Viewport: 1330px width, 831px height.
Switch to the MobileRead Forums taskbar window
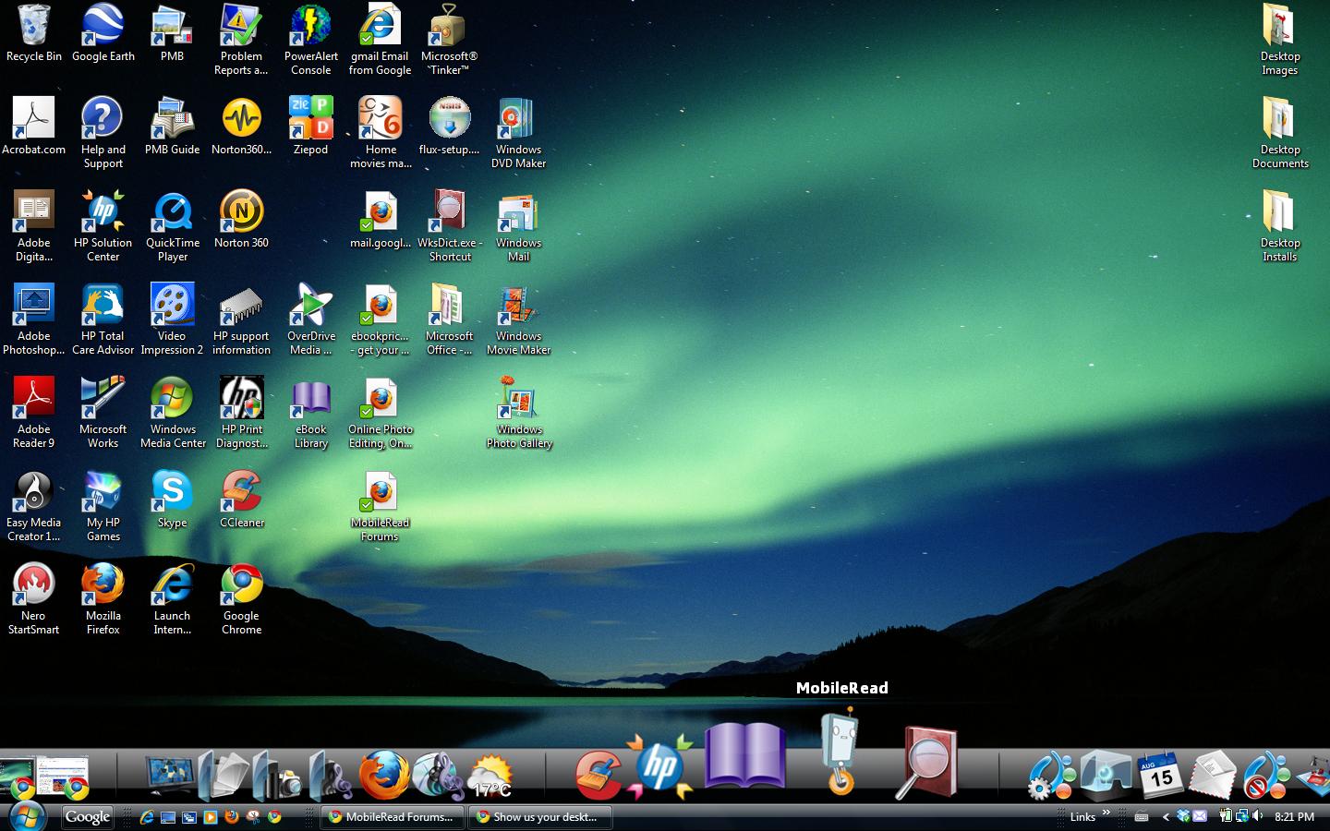392,816
